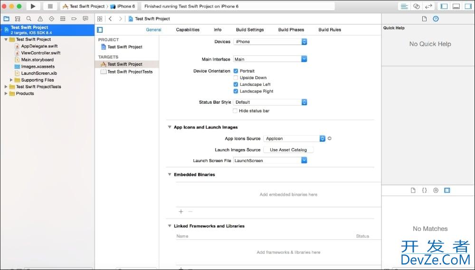Select Test Swift ProjectTests target
The height and width of the screenshot is (270, 475).
127,72
